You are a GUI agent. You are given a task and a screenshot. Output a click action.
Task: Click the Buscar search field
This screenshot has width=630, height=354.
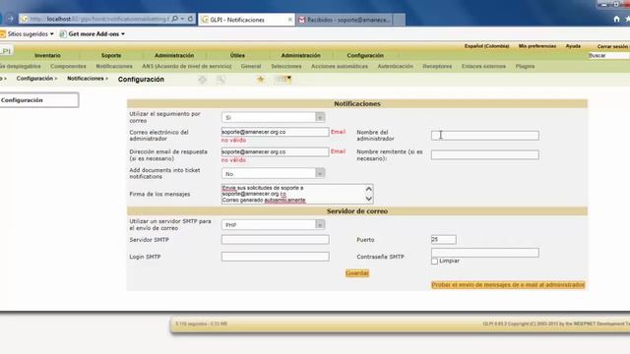608,56
